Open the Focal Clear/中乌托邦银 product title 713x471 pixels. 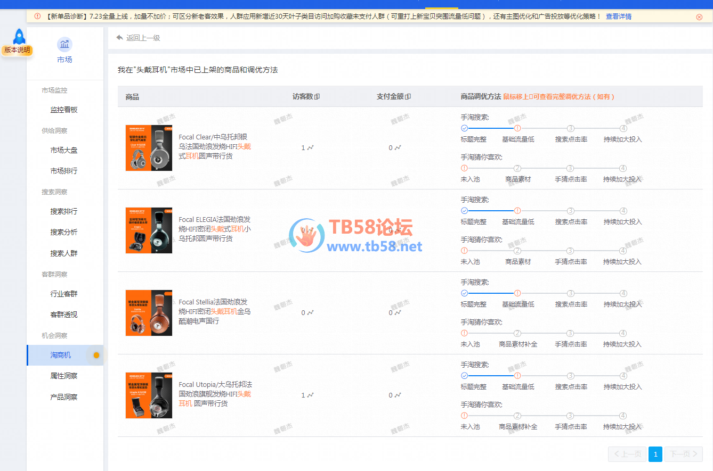point(215,146)
